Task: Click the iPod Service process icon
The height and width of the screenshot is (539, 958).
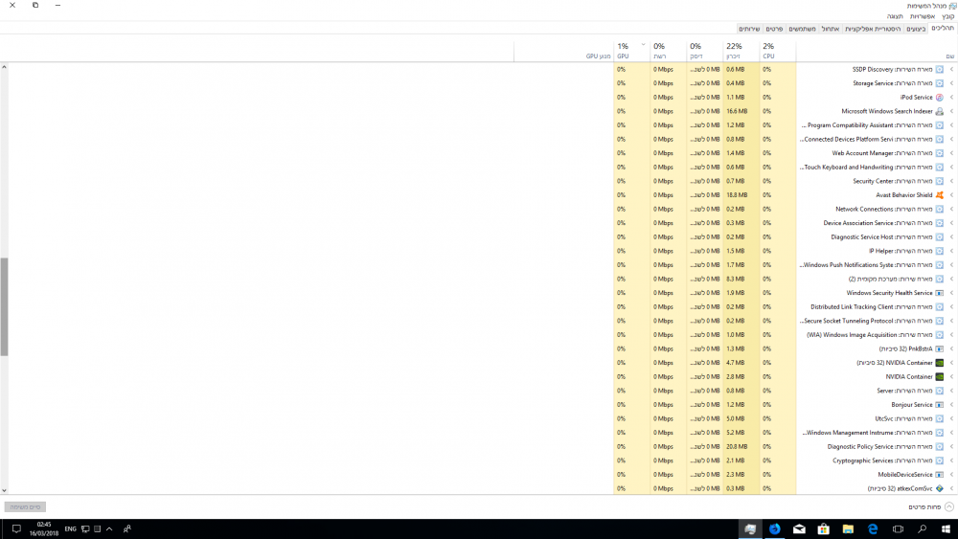Action: point(939,97)
